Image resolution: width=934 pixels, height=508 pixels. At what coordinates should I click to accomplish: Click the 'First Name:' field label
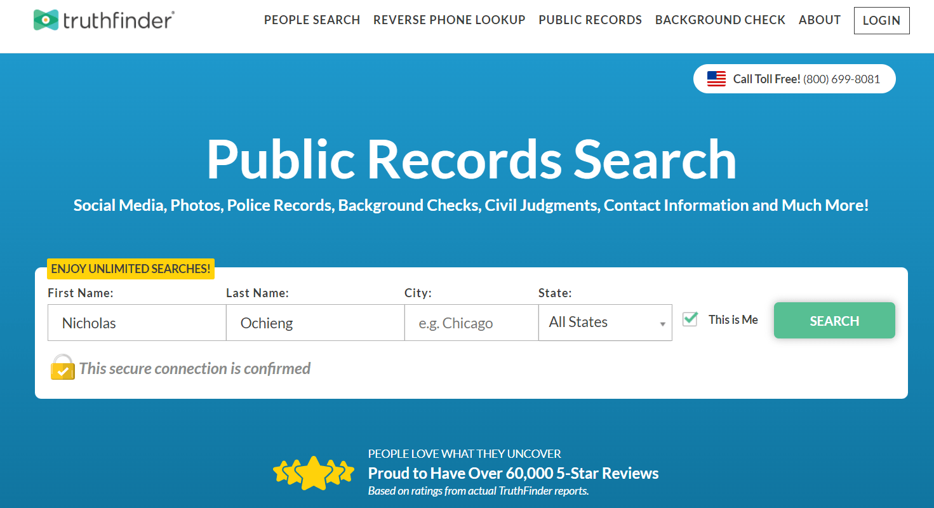[x=81, y=293]
